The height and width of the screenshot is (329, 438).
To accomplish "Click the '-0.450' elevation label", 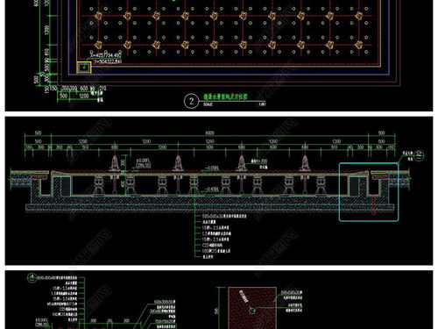I will (212, 190).
